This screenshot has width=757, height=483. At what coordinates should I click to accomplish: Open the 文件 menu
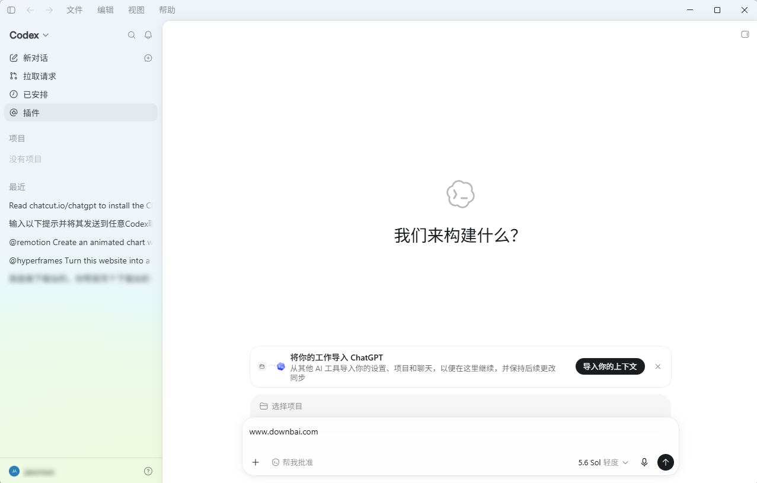click(x=75, y=10)
